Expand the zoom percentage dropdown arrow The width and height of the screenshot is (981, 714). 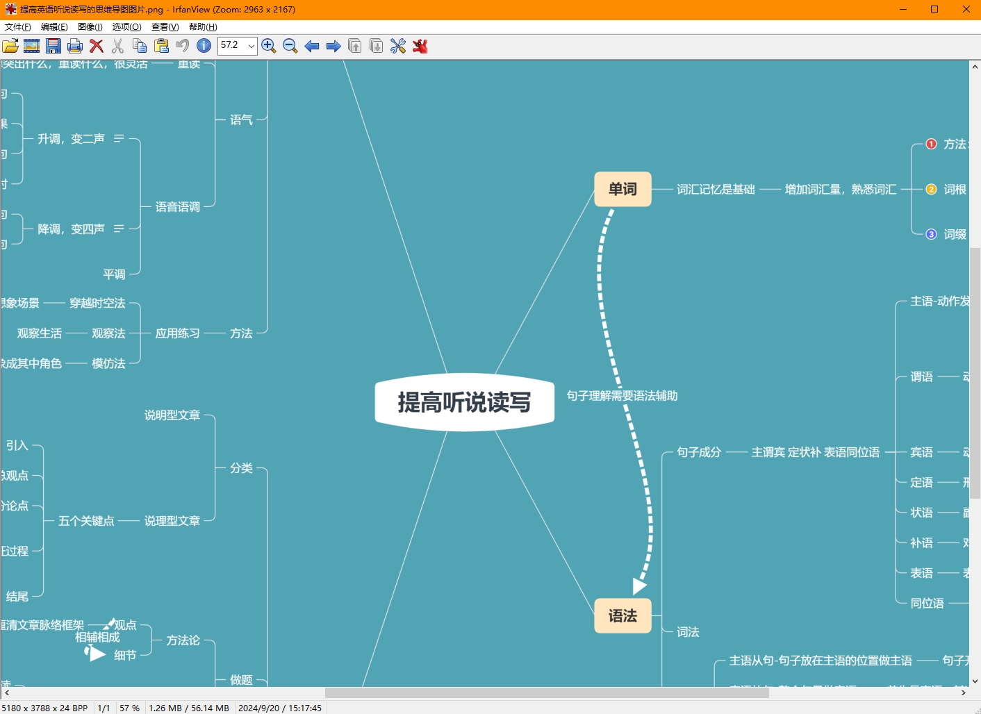coord(252,47)
